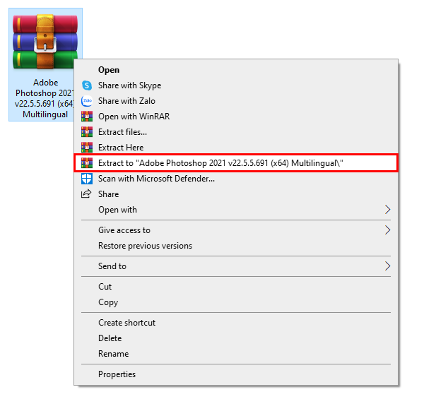
Task: Choose Cut from the context menu
Action: point(105,287)
